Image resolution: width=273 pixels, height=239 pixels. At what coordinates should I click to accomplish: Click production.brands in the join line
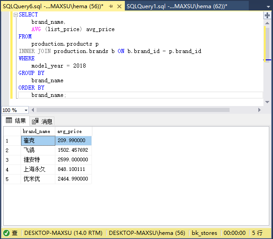coord(81,51)
